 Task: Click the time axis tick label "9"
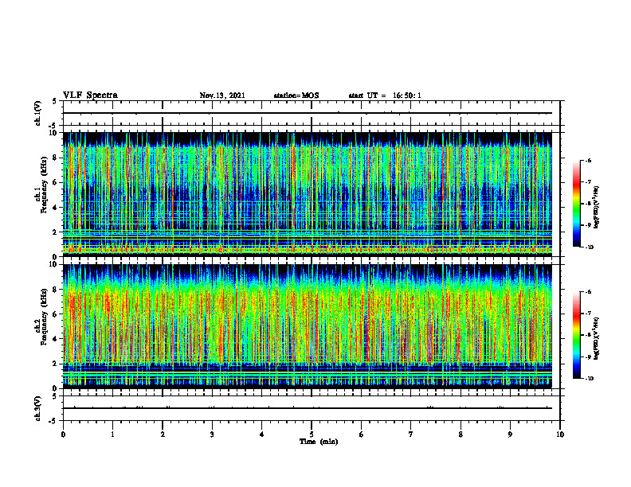coord(510,434)
